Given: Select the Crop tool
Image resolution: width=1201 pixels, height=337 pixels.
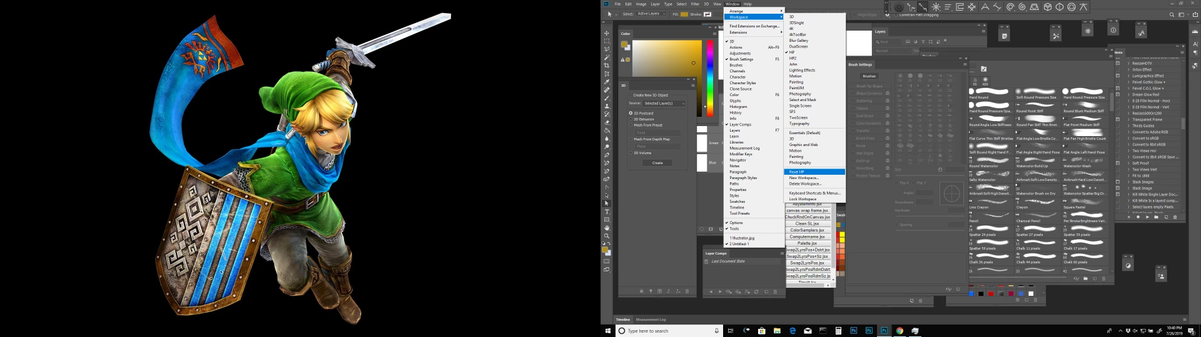Looking at the screenshot, I should pyautogui.click(x=606, y=65).
